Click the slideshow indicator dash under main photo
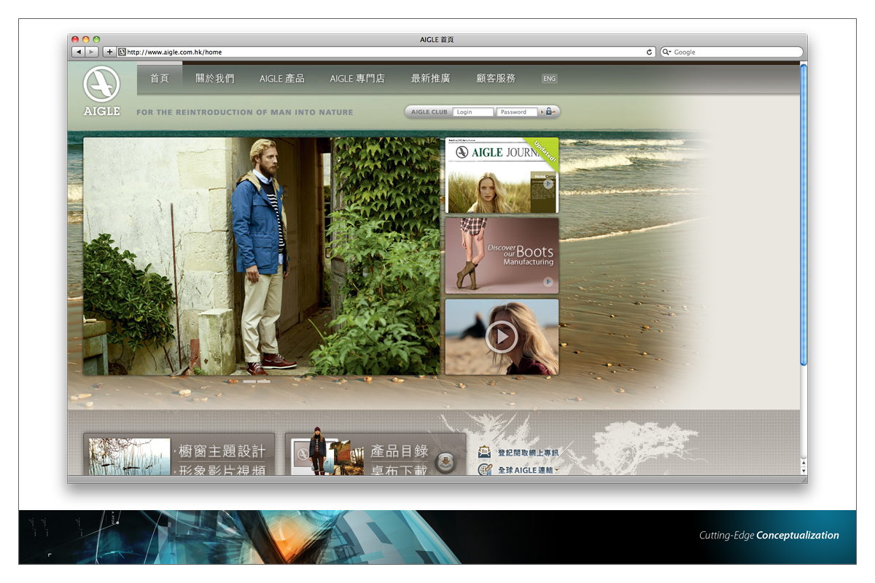875x583 pixels. click(250, 381)
